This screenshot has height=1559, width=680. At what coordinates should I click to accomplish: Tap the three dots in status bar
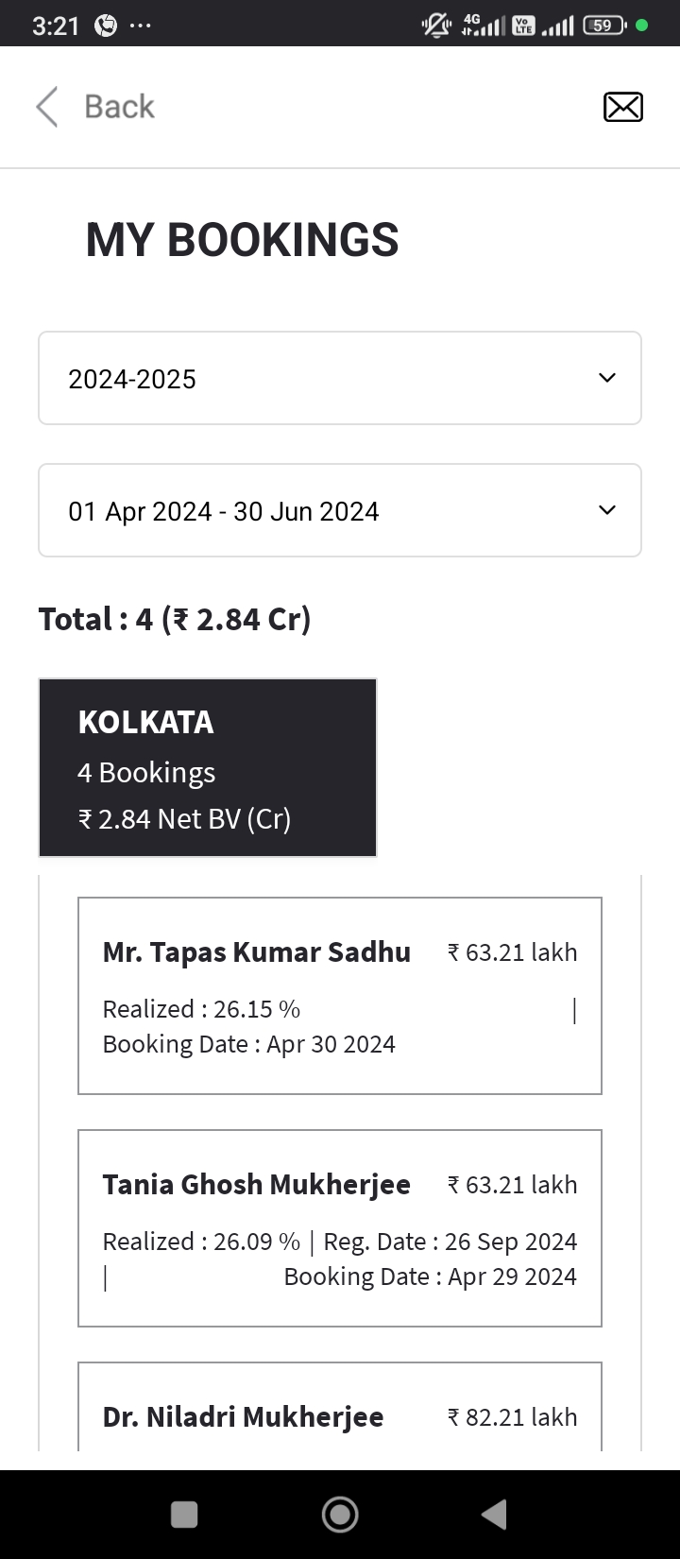click(x=140, y=26)
